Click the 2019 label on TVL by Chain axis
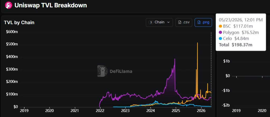 tap(24, 110)
